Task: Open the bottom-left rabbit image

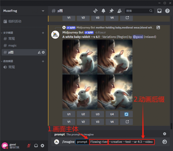Action: pyautogui.click(x=80, y=92)
